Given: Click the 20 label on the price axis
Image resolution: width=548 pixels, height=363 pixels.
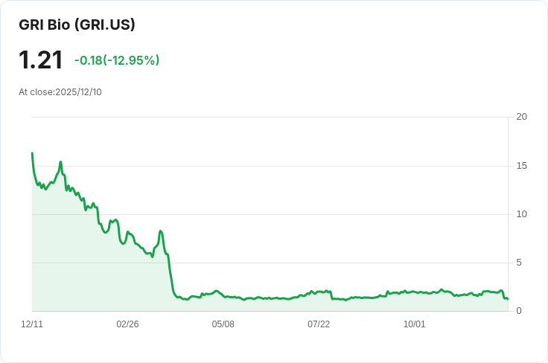Looking at the screenshot, I should coord(521,117).
